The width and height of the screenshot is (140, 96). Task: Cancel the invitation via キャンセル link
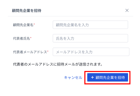73,77
